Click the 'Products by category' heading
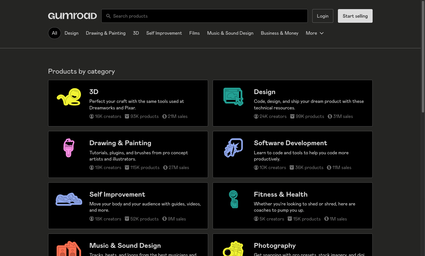Image resolution: width=425 pixels, height=256 pixels. [81, 71]
